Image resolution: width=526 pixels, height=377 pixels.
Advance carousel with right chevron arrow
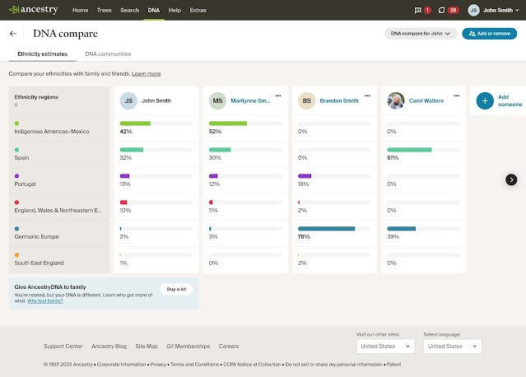[511, 179]
